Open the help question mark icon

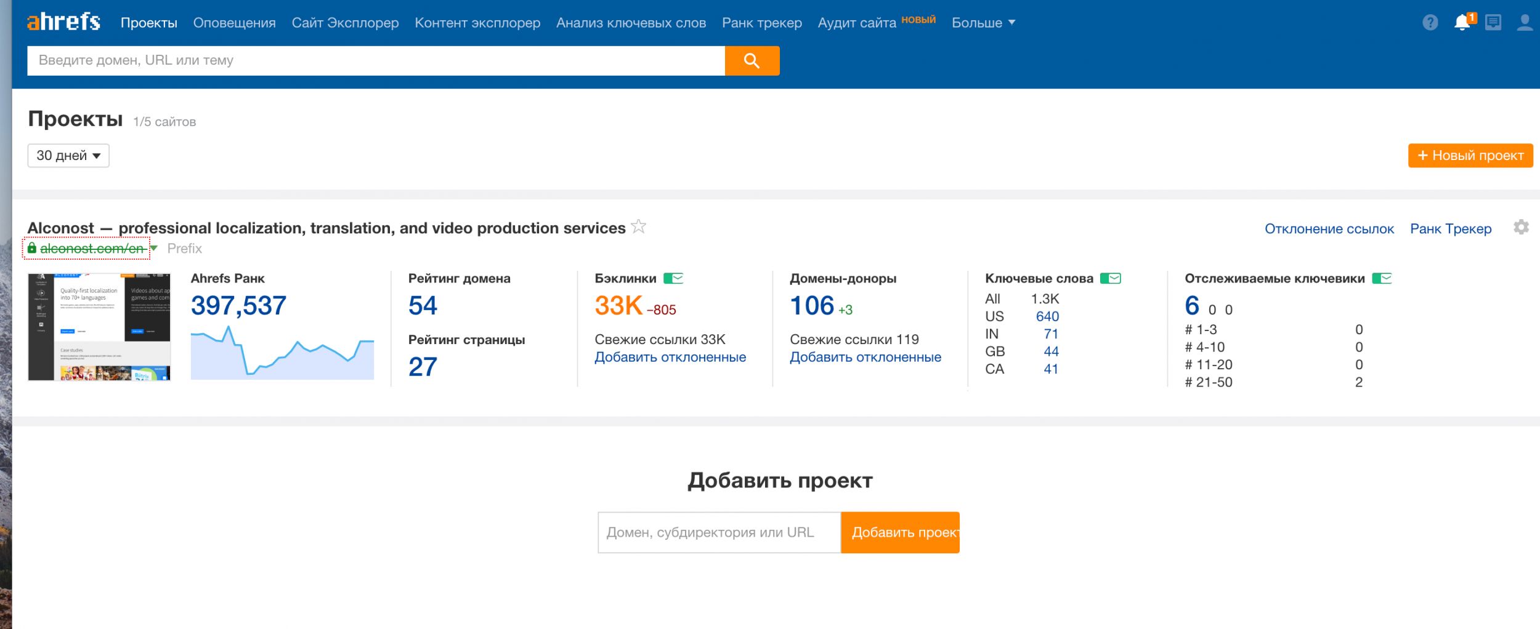click(1430, 23)
